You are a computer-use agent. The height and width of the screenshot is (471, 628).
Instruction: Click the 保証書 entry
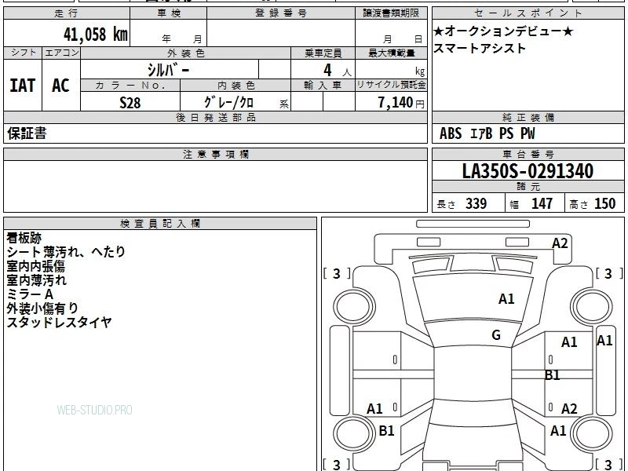27,133
